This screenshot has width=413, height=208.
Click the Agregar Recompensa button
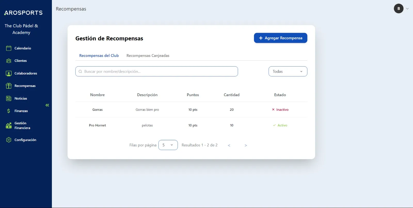pyautogui.click(x=281, y=38)
